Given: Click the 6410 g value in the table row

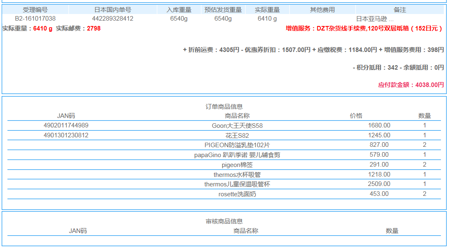Looking at the screenshot, I should (267, 19).
